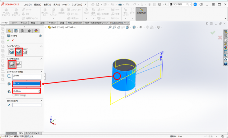The image size is (228, 138).
Task: Collapse the ラップタイプ section
Action: click(x=41, y=46)
